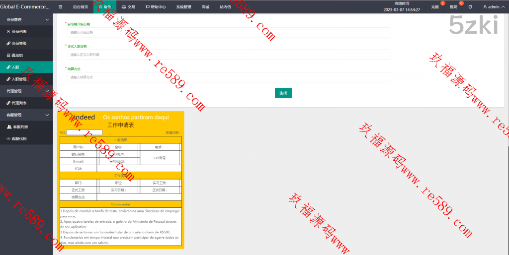Viewport: 509px width, 255px height.
Task: Click the refresh icon in top bar
Action: coord(470,7)
